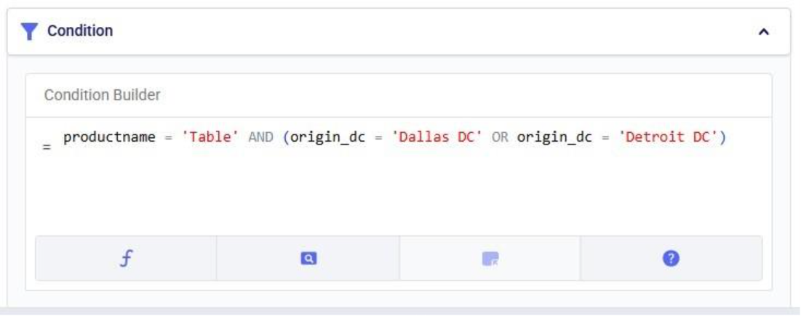The image size is (801, 316).
Task: Open help with the question mark icon
Action: click(671, 259)
